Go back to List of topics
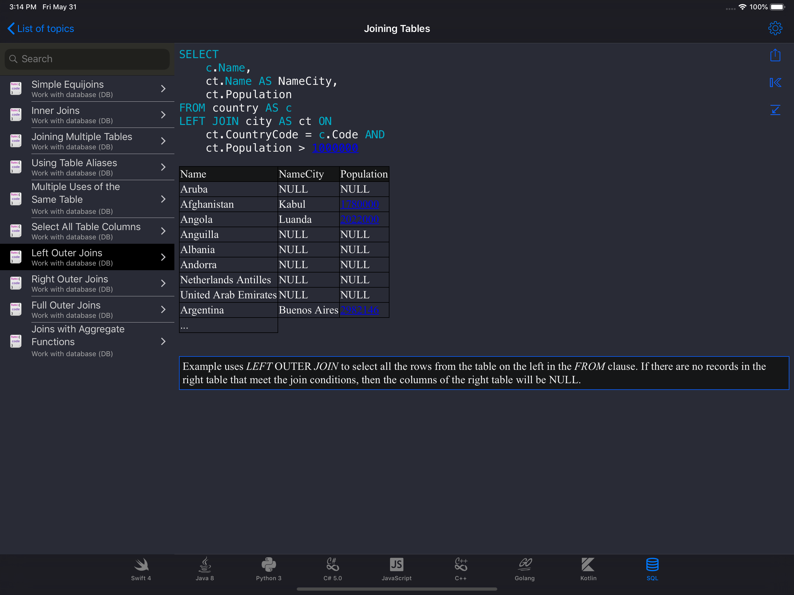This screenshot has width=794, height=595. coord(40,28)
